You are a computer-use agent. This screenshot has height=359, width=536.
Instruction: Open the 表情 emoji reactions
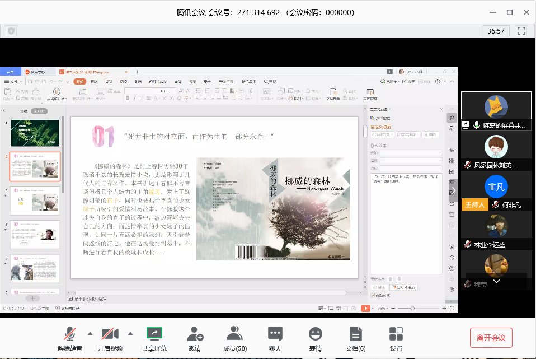316,334
